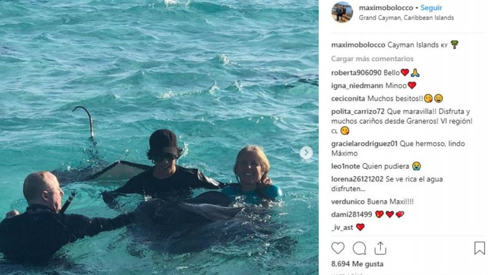The height and width of the screenshot is (275, 488).
Task: Open the dami281499 commenter profile
Action: click(x=352, y=214)
